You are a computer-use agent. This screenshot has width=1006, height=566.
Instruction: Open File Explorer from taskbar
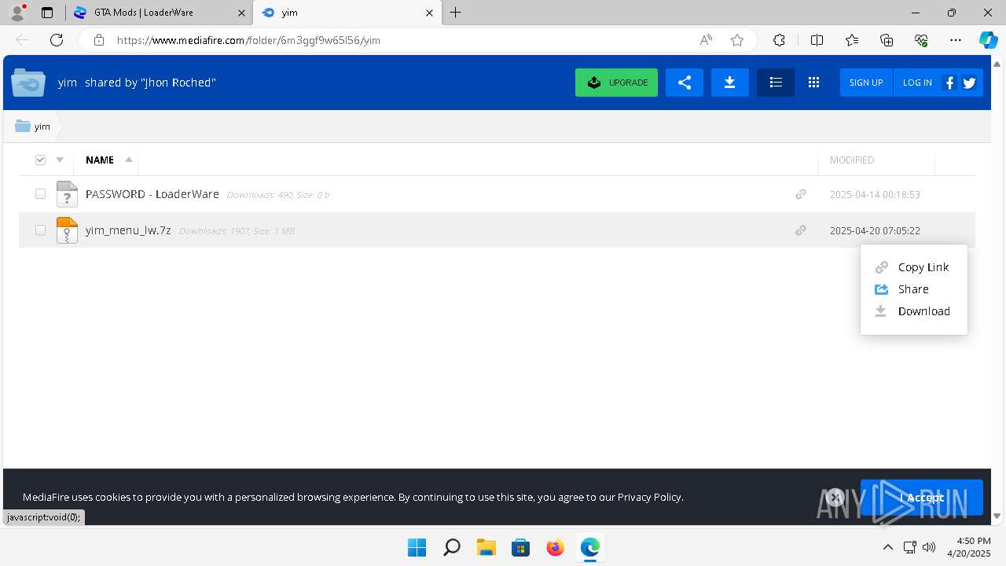tap(486, 547)
